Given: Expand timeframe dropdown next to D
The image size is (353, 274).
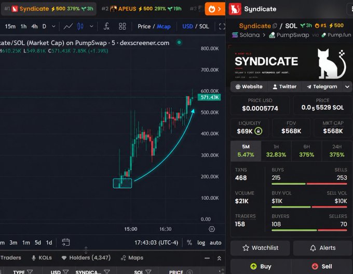Looking at the screenshot, I should [x=53, y=26].
